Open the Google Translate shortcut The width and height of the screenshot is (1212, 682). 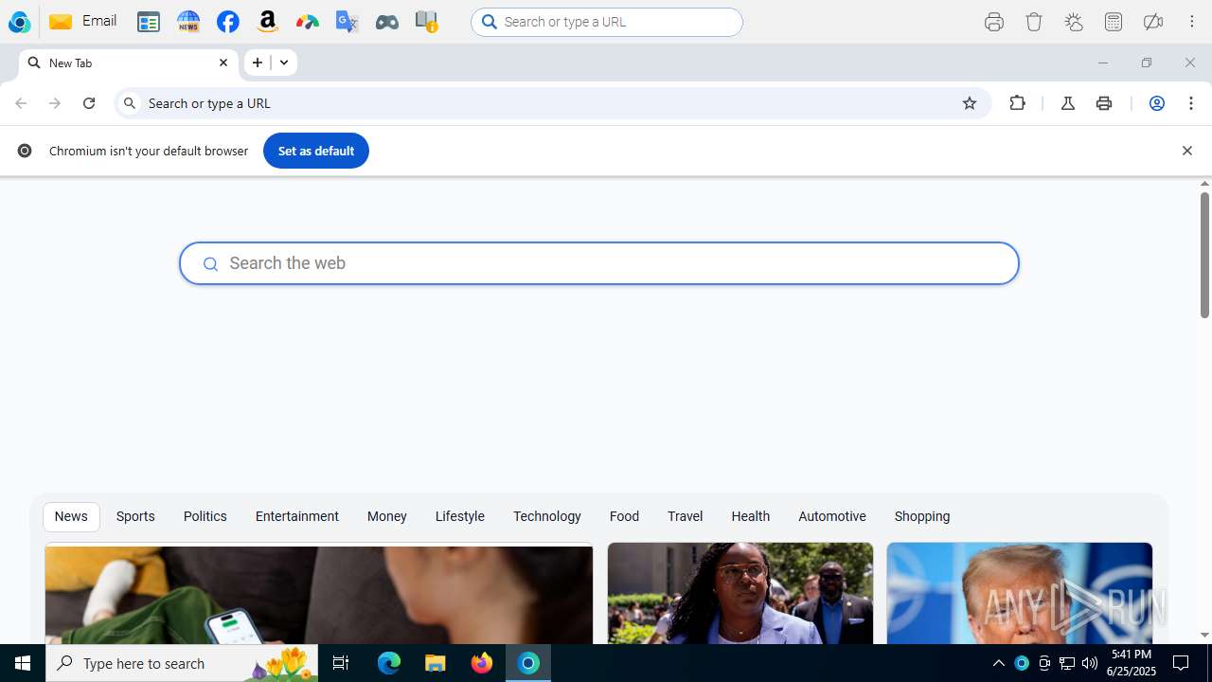pyautogui.click(x=348, y=22)
